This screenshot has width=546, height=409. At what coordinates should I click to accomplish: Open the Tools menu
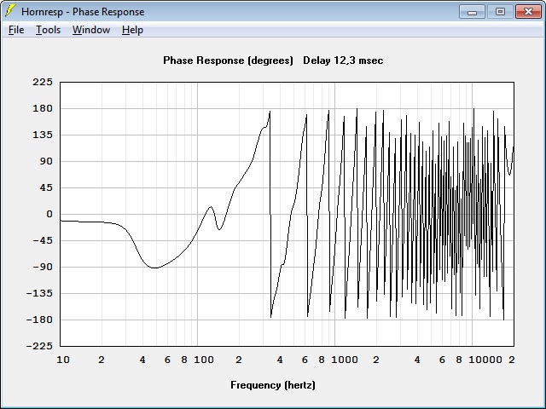(x=48, y=30)
